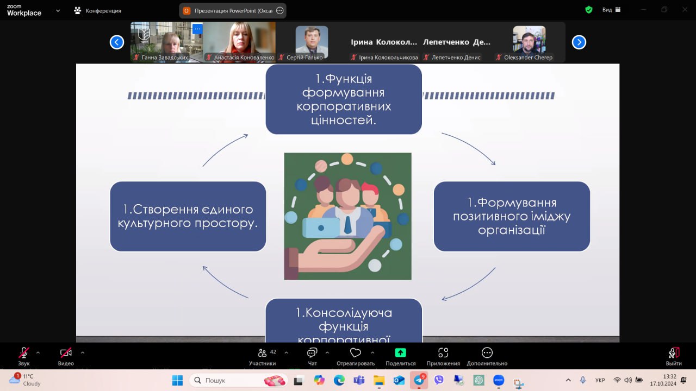Viewport: 696px width, 391px height.
Task: Switch the УКР keyboard language indicator
Action: (x=600, y=380)
